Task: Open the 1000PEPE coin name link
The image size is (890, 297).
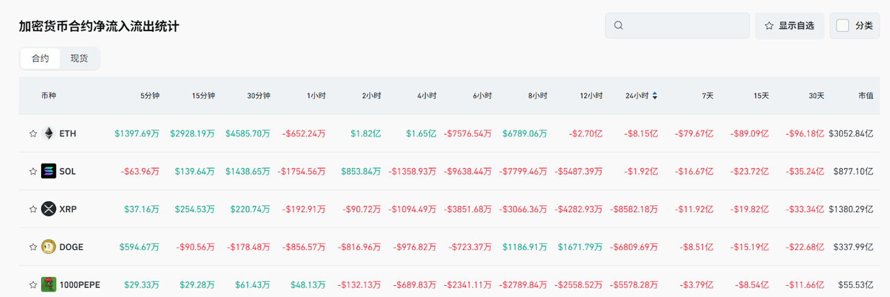Action: 79,285
